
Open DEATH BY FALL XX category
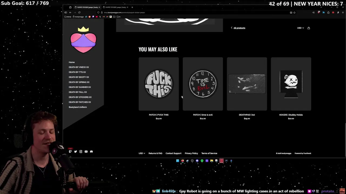tap(78, 92)
